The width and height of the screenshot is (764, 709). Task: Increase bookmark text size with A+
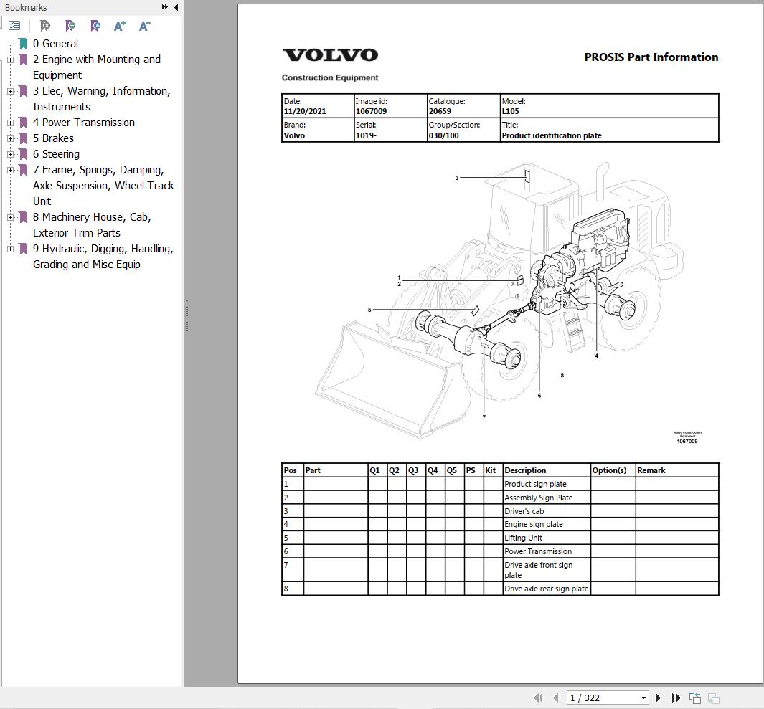(119, 26)
